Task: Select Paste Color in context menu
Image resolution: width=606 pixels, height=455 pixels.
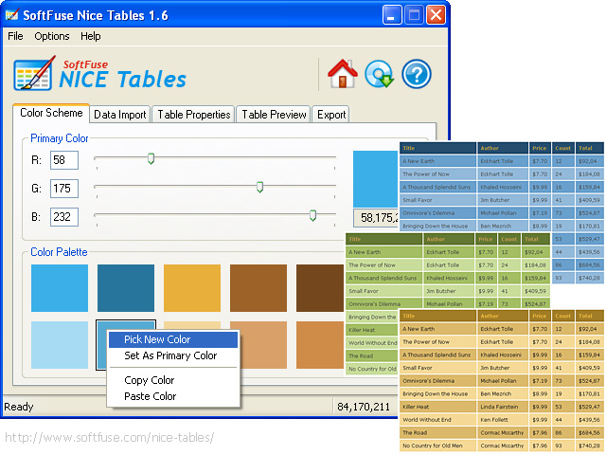Action: [173, 396]
